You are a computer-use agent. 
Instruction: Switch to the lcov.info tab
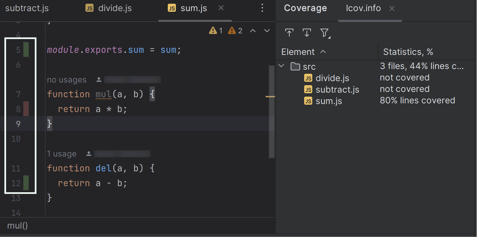(x=363, y=8)
